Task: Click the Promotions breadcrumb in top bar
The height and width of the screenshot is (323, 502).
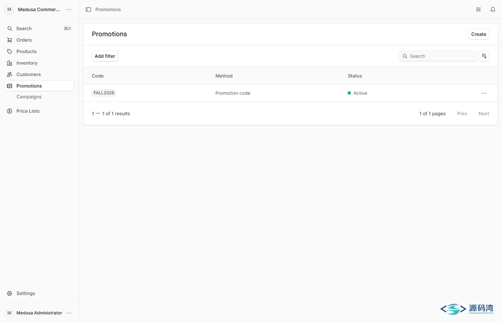Action: click(x=108, y=10)
